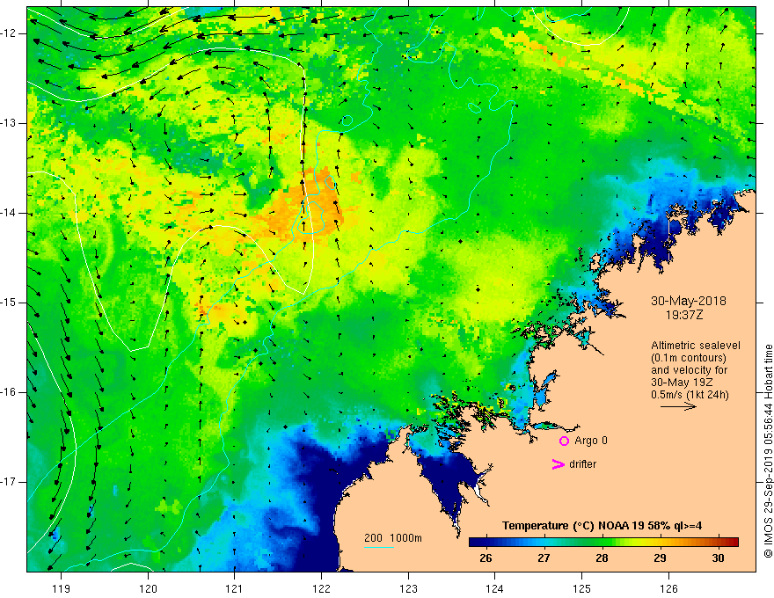Click the 0.5m/s velocity scale arrow
This screenshot has height=598, width=774.
click(x=678, y=406)
